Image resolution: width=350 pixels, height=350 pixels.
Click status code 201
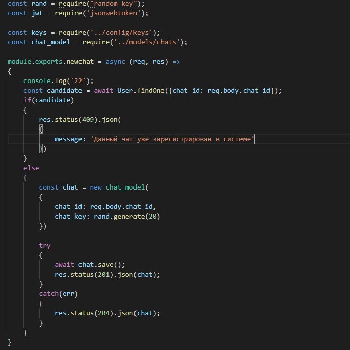click(x=103, y=274)
